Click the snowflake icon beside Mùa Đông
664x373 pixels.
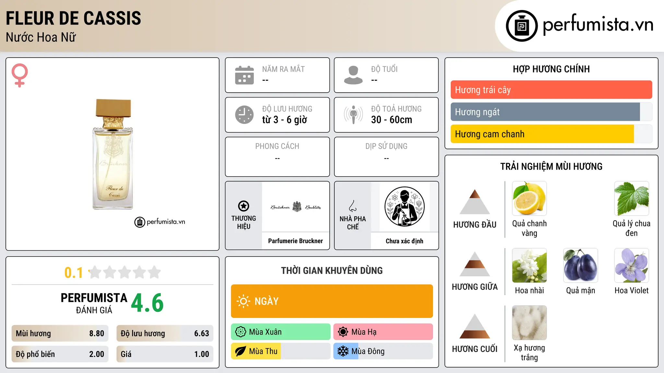[x=343, y=351]
